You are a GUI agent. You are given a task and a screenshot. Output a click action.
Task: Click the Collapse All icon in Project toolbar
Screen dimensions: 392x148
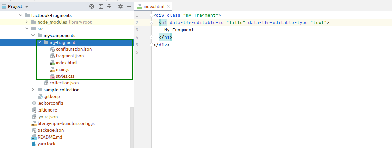click(x=109, y=6)
